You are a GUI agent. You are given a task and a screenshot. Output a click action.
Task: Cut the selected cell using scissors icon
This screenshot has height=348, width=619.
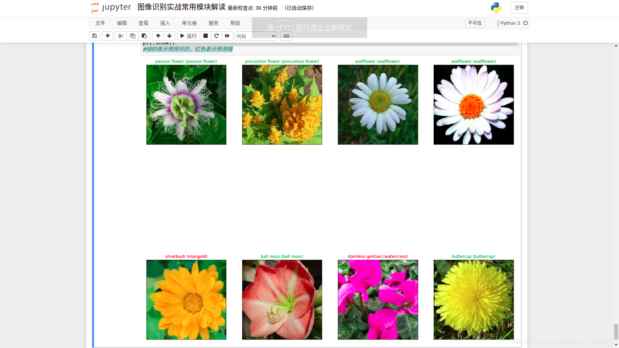pos(120,36)
